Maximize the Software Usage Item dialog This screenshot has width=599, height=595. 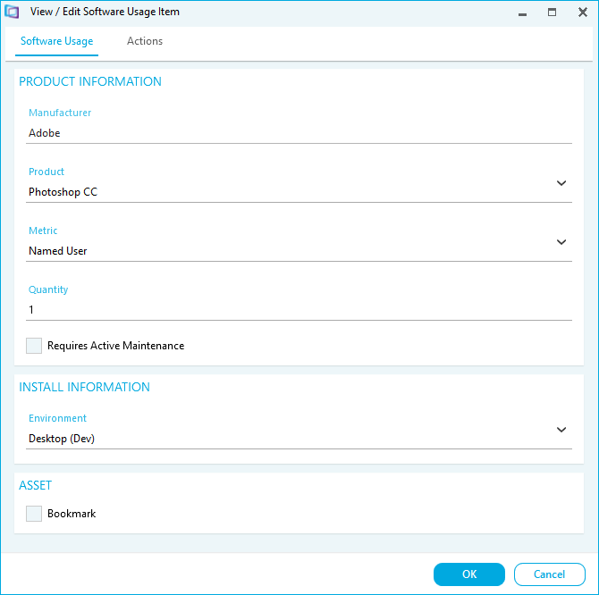[x=552, y=13]
